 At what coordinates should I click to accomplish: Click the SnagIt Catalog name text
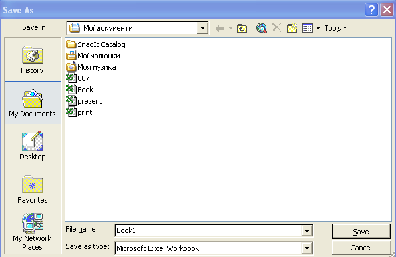(101, 44)
